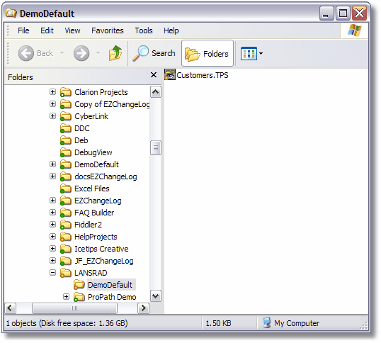This screenshot has height=343, width=381.
Task: Toggle the Folders pane button
Action: tap(207, 53)
